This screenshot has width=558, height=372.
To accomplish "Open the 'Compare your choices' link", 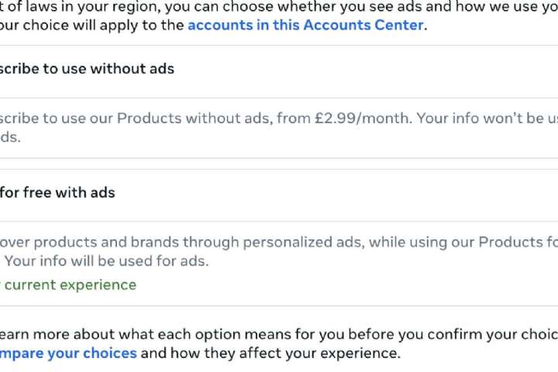I will (x=68, y=353).
